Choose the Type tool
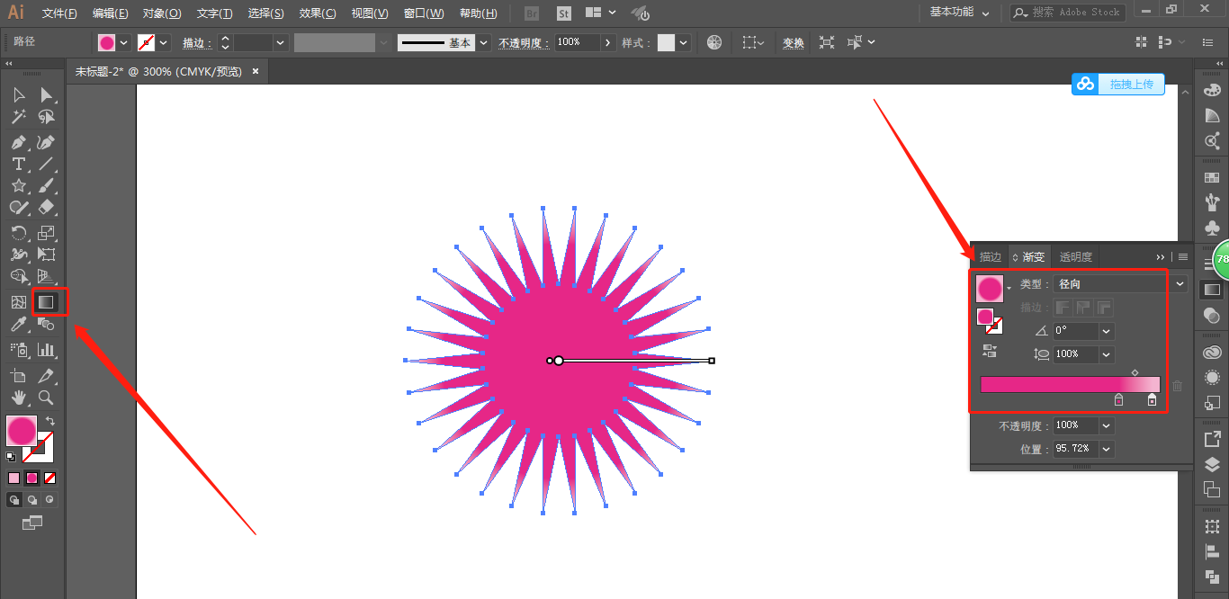 [18, 164]
